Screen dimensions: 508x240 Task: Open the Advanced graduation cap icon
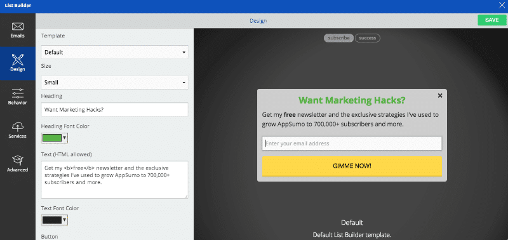(x=18, y=161)
